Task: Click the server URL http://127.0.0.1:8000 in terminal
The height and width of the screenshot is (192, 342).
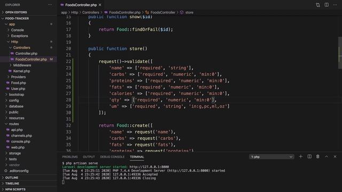Action: (x=149, y=167)
